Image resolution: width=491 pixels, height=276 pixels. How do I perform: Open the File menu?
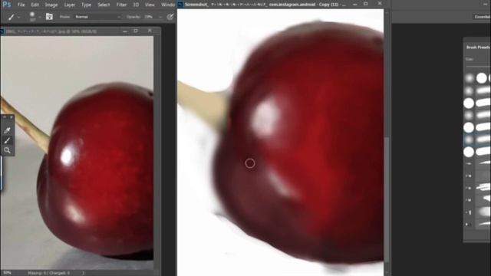tap(21, 5)
